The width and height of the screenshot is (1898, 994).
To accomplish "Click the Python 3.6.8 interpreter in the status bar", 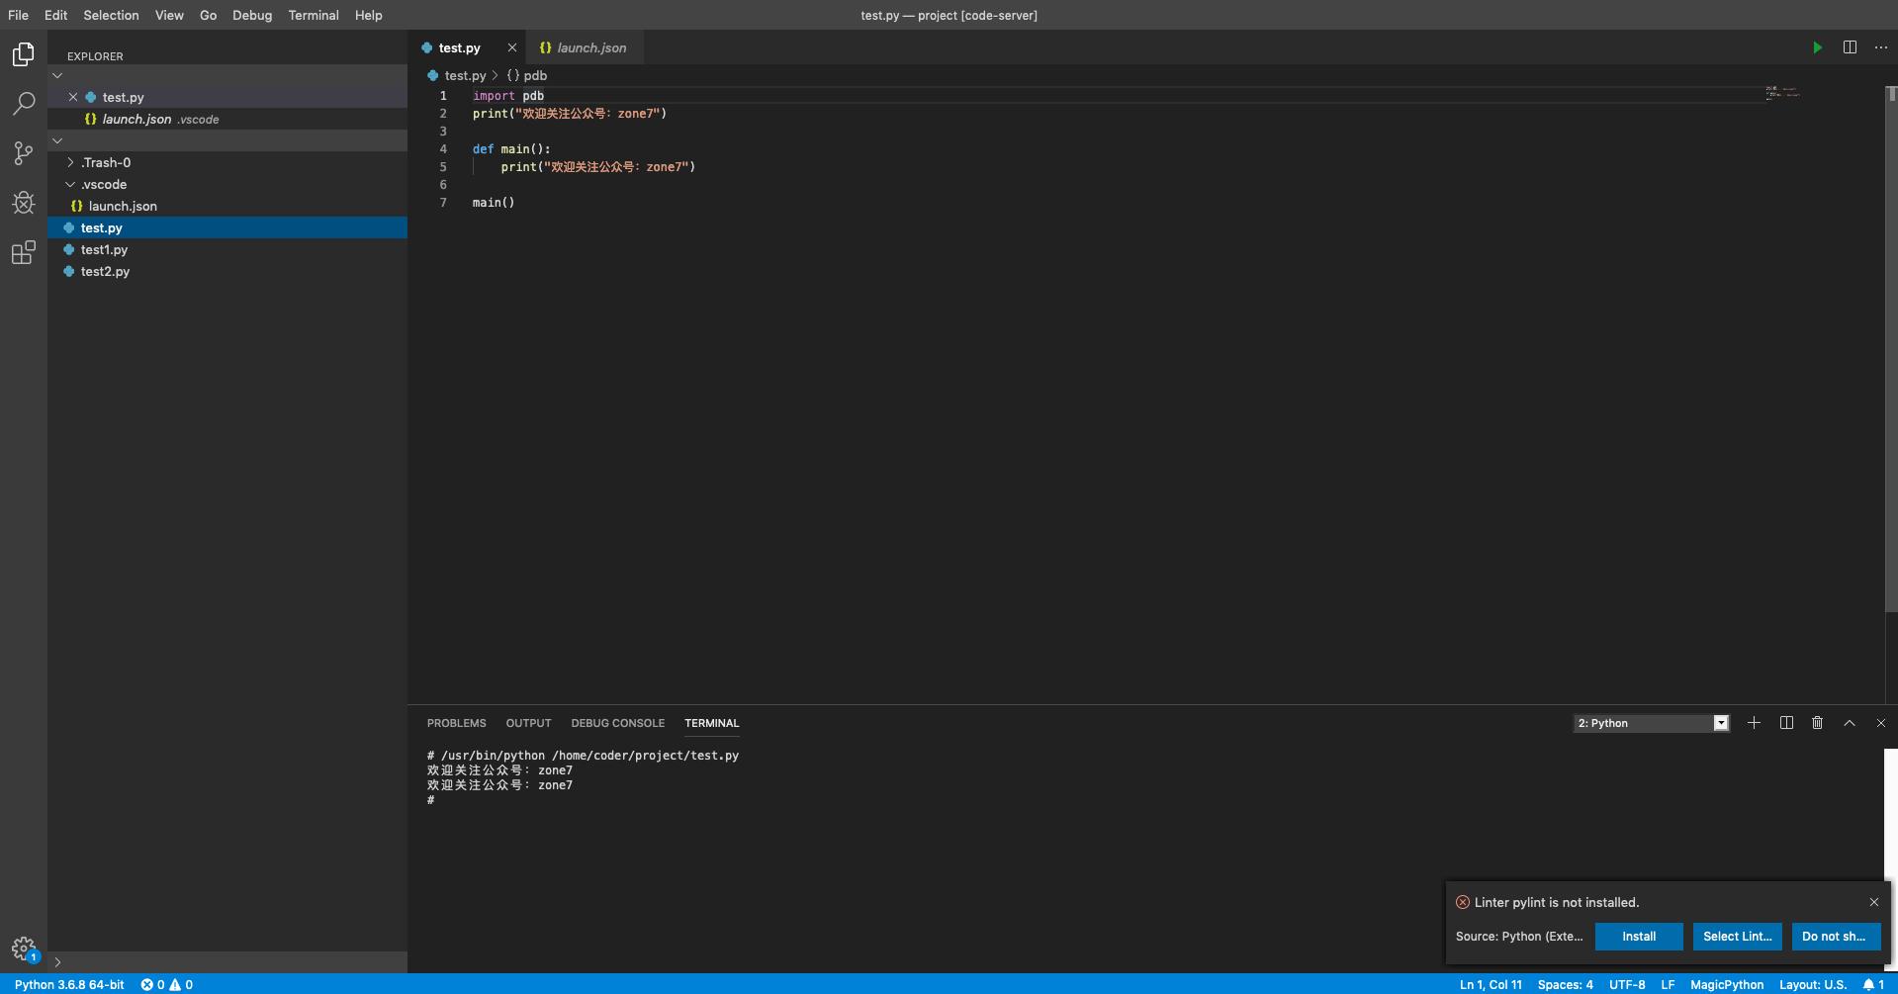I will [x=69, y=984].
